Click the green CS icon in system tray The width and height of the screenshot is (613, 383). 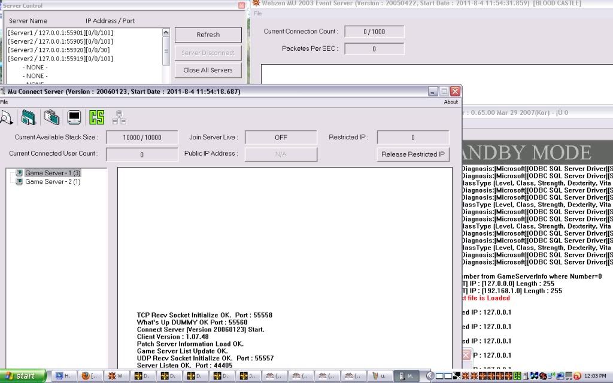(517, 376)
